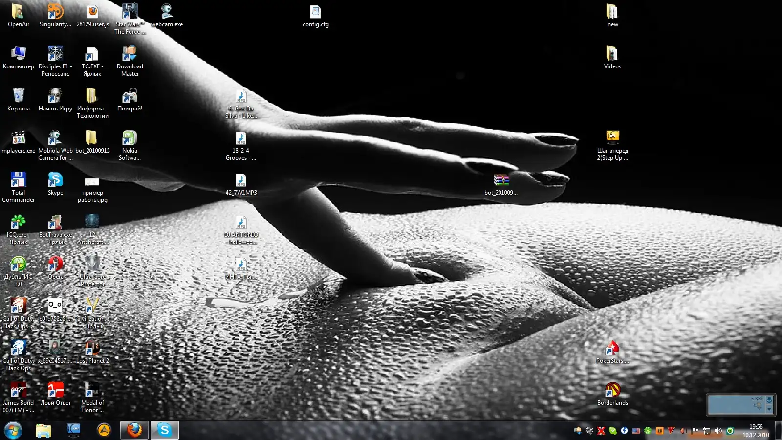Launch KMPlayer from the taskbar

(74, 430)
